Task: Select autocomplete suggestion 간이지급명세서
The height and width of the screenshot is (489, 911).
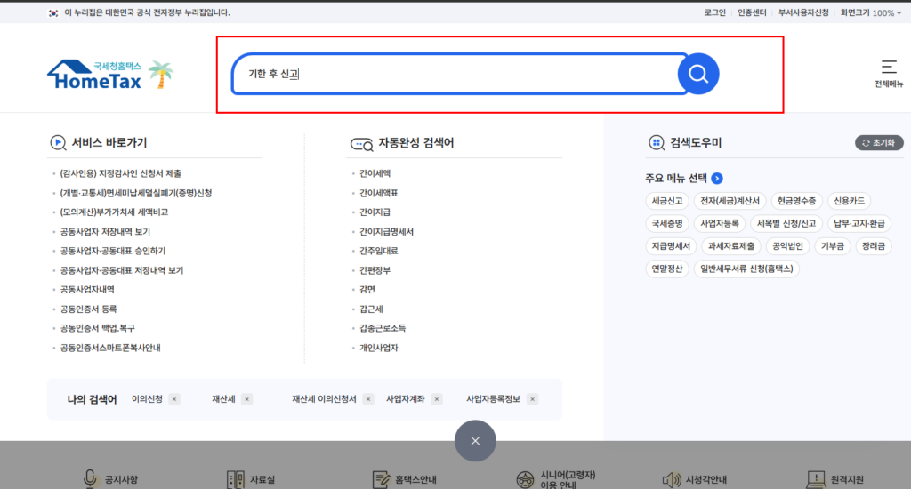Action: [386, 232]
